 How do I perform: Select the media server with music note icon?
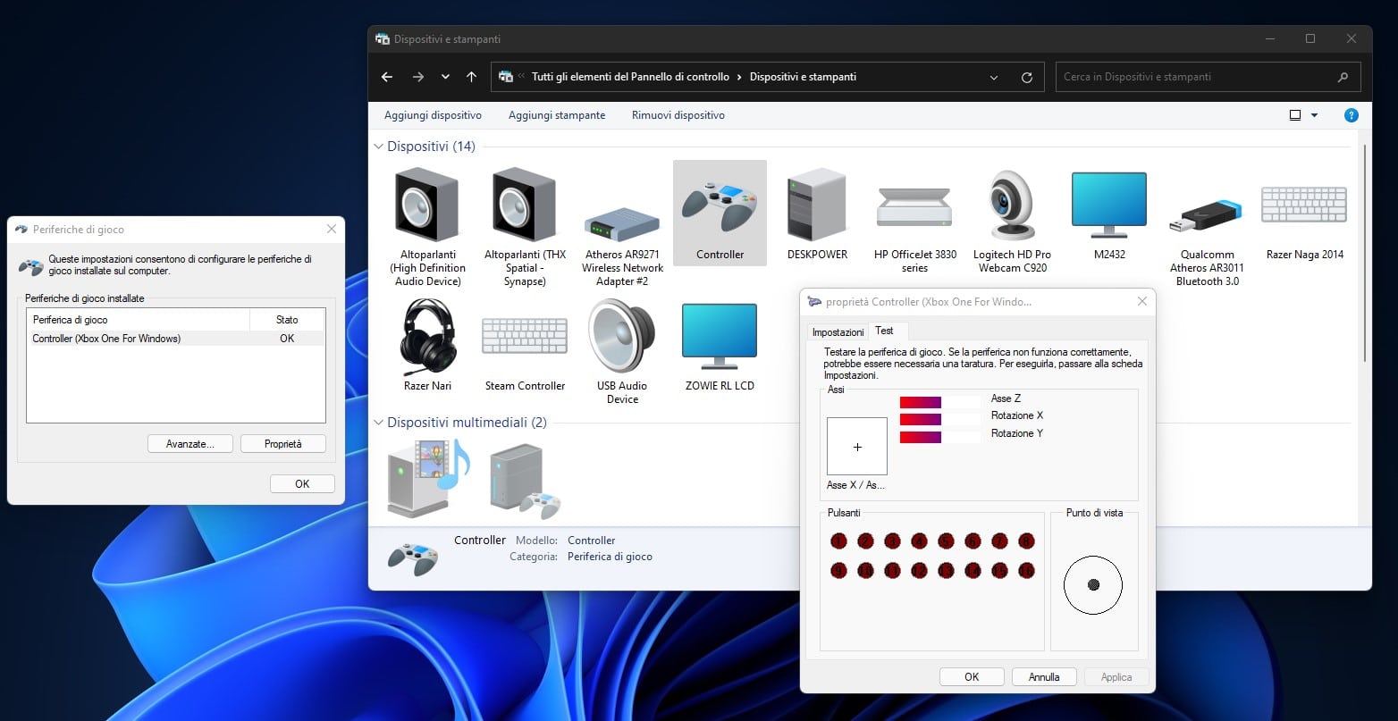click(x=428, y=478)
